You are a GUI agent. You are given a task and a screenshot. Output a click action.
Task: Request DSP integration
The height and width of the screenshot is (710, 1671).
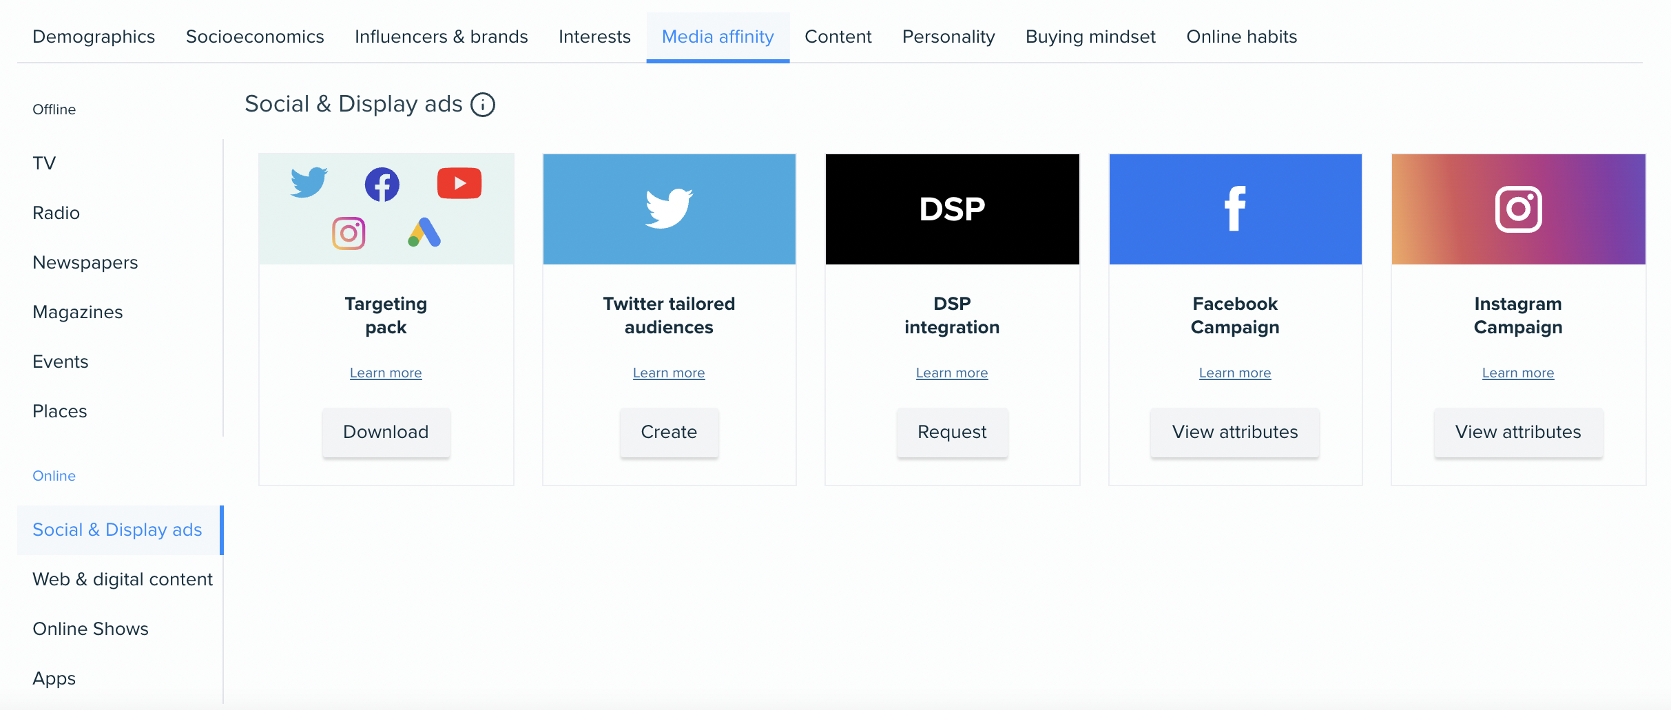pos(952,432)
